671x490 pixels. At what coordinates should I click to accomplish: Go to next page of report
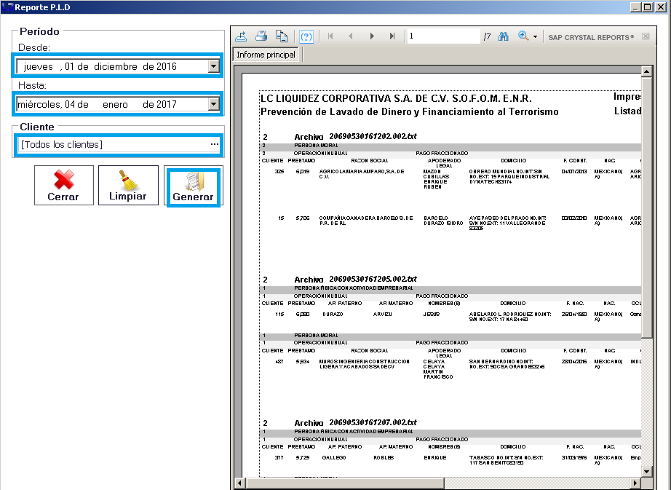pos(371,36)
